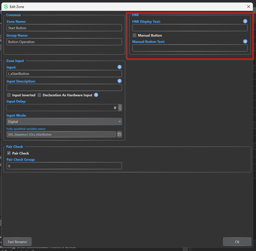Click info icon after Declaration As Hardware Input
Image resolution: width=256 pixels, height=251 pixels.
point(96,95)
